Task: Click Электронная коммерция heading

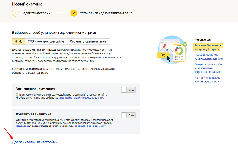Action: (x=35, y=89)
